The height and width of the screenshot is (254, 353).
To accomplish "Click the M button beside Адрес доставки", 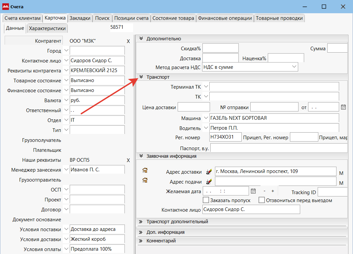I will point(341,173).
